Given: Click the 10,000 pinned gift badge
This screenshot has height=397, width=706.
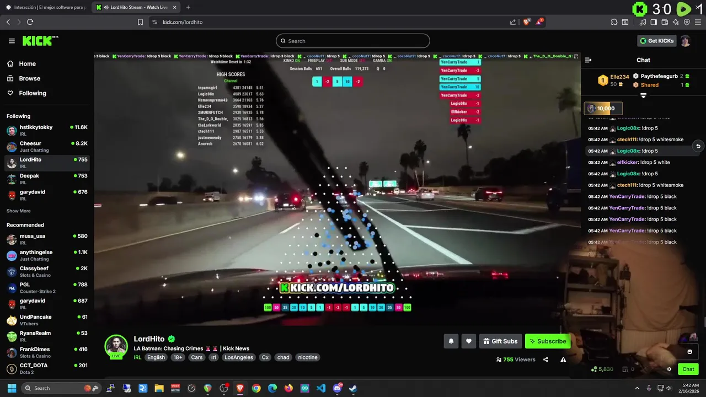Looking at the screenshot, I should click(604, 109).
